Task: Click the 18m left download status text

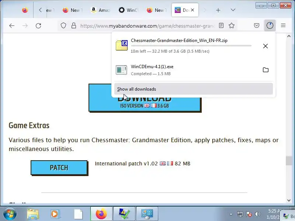Action: pos(170,51)
